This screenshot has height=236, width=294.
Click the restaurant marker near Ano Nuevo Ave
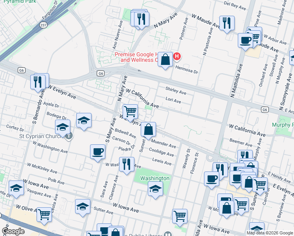click(x=141, y=20)
